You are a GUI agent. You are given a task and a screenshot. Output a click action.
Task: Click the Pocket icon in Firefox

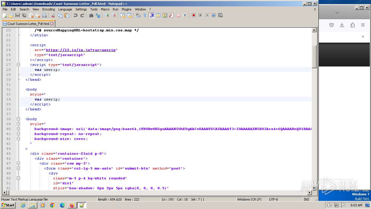click(332, 25)
